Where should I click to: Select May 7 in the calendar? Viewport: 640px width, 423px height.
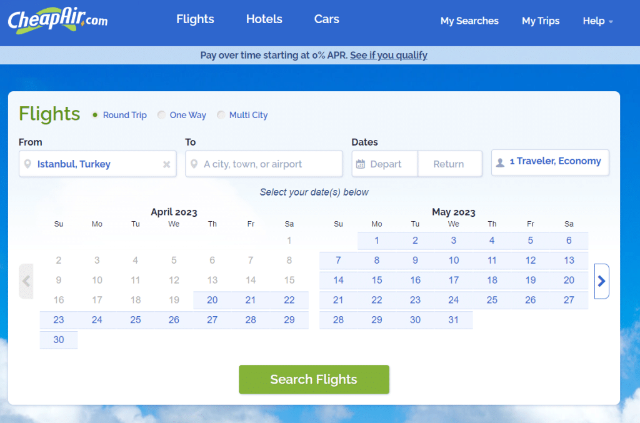click(x=338, y=261)
